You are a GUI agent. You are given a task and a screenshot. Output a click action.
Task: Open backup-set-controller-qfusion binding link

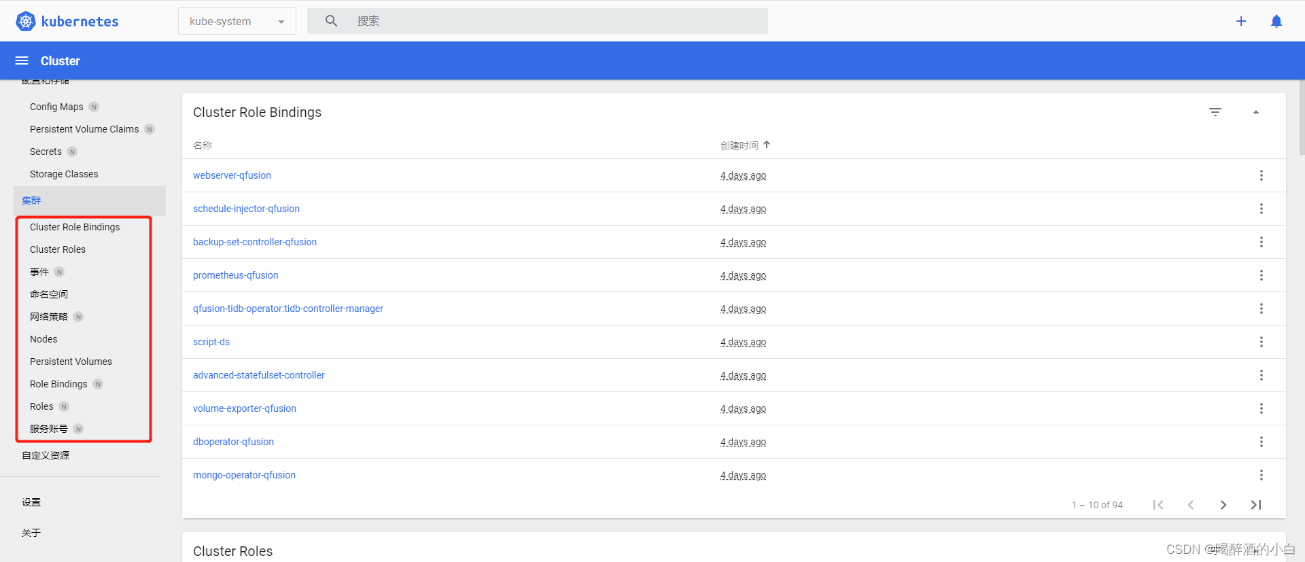pyautogui.click(x=255, y=242)
